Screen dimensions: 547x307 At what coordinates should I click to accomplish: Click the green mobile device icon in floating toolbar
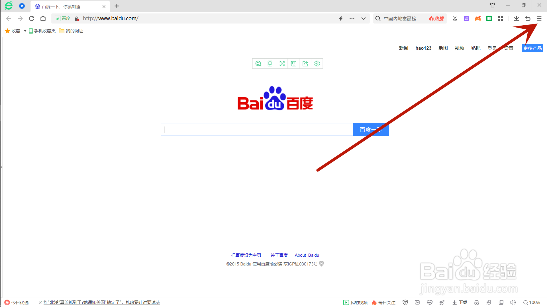coord(270,63)
